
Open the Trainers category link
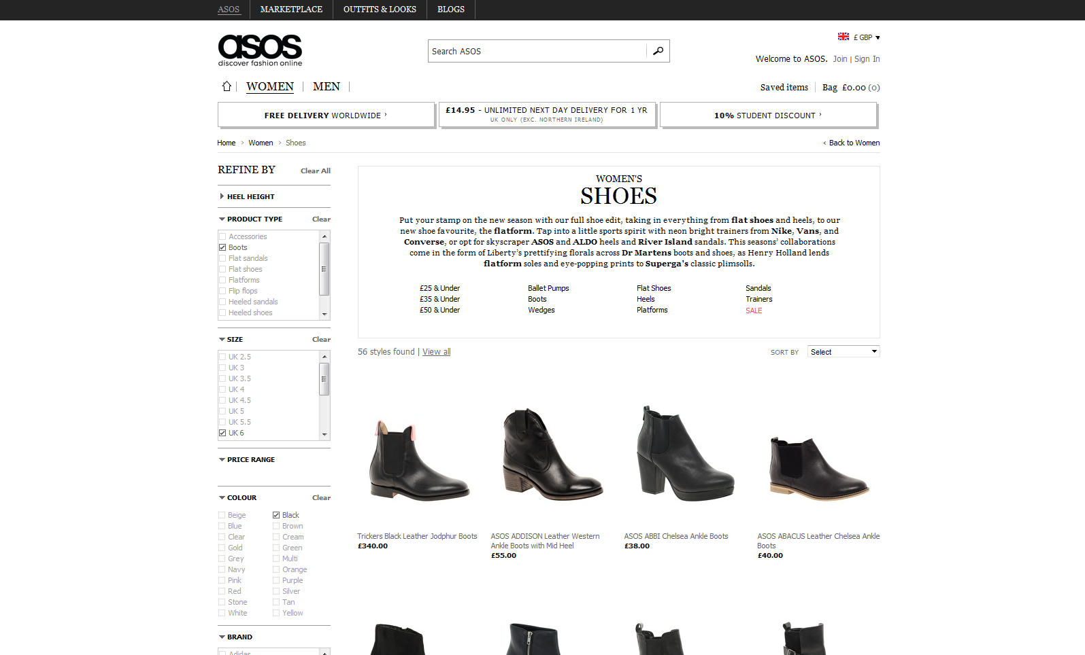click(759, 299)
